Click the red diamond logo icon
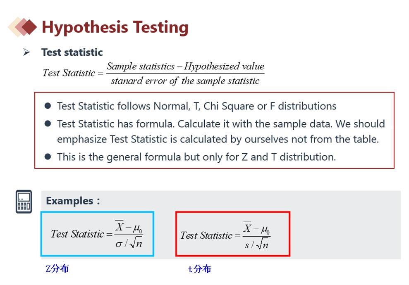 pyautogui.click(x=22, y=27)
